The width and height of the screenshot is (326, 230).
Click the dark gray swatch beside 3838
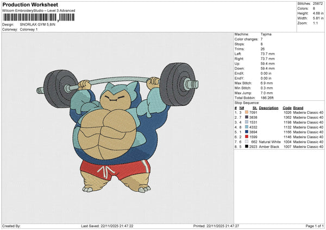click(x=247, y=117)
